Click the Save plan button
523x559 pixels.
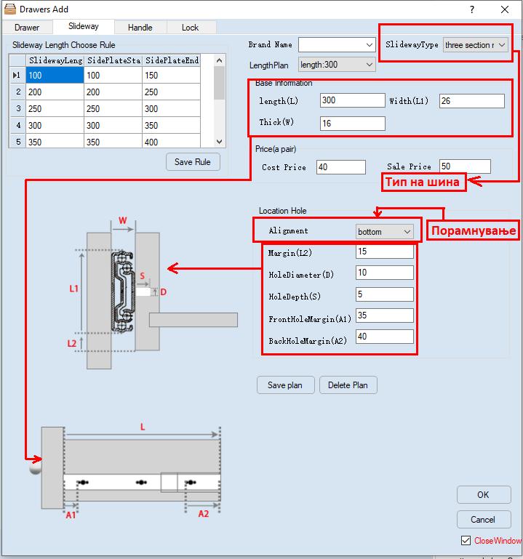pyautogui.click(x=285, y=385)
